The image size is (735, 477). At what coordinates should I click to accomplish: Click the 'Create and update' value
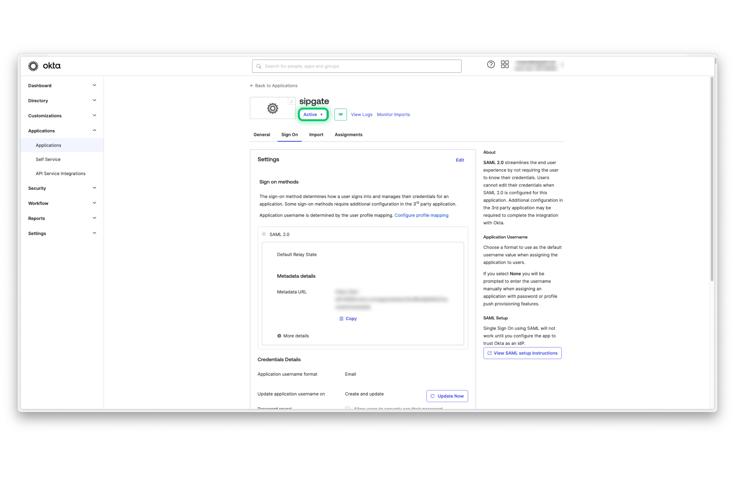click(364, 394)
